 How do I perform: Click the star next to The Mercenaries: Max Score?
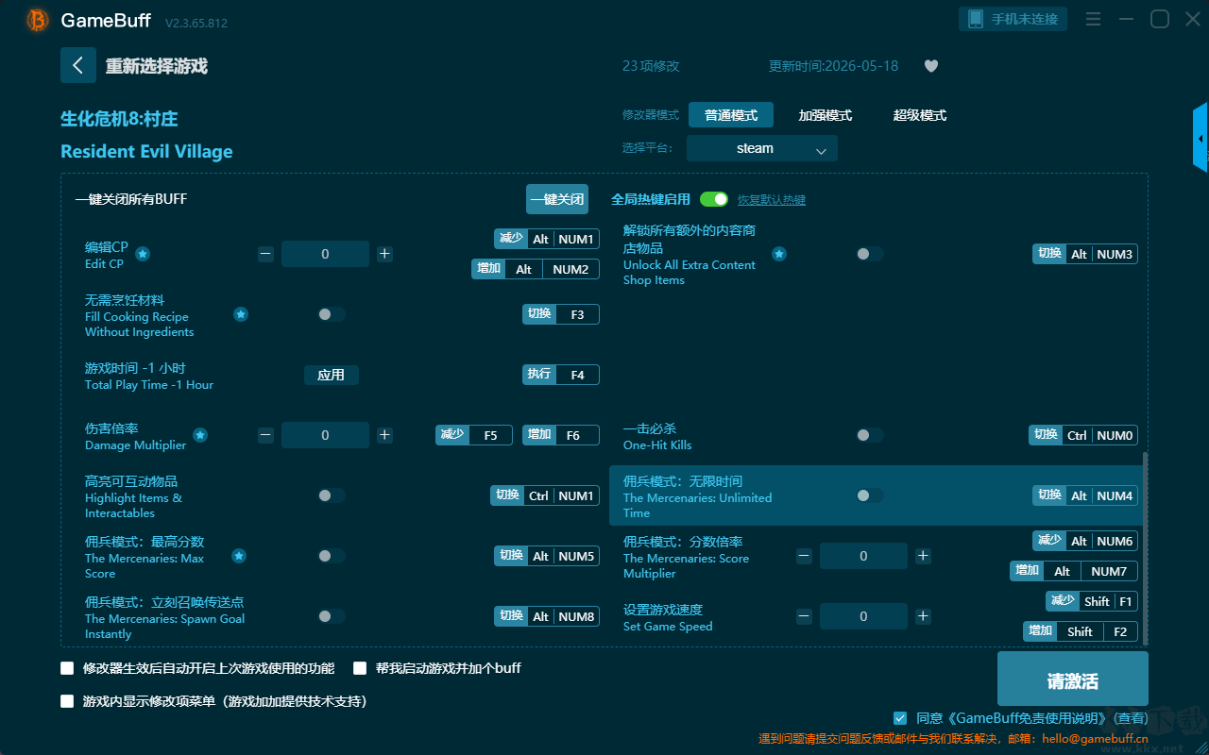click(239, 556)
